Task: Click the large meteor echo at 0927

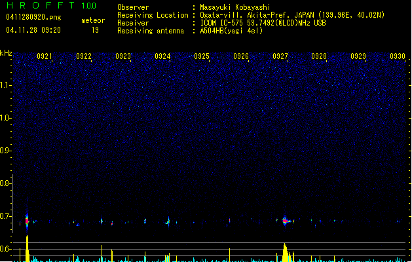Action: coord(286,221)
